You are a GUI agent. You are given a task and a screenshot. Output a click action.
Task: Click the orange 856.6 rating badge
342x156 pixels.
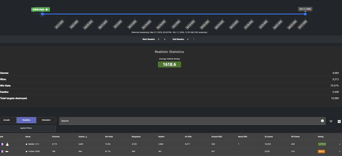321,152
